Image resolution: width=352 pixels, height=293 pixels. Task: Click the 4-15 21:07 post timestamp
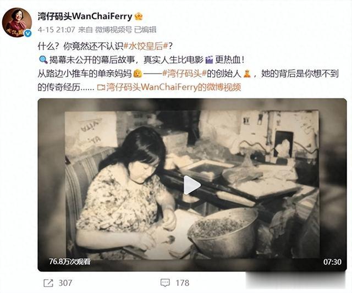56,30
